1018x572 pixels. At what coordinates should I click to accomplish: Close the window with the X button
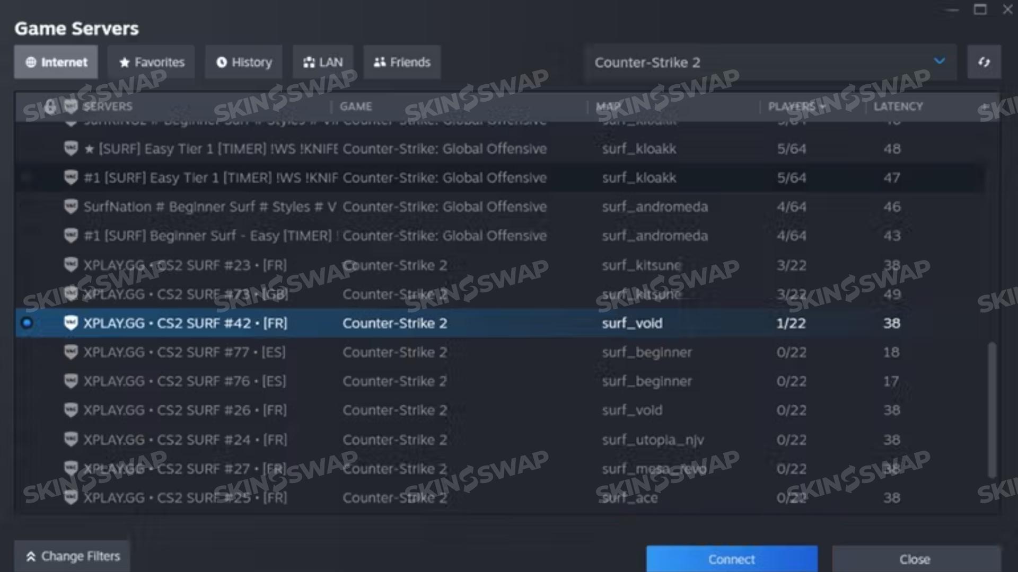[1007, 10]
